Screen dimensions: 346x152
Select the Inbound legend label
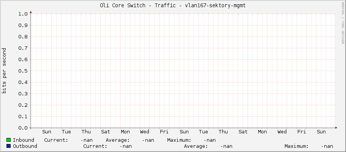pyautogui.click(x=24, y=140)
